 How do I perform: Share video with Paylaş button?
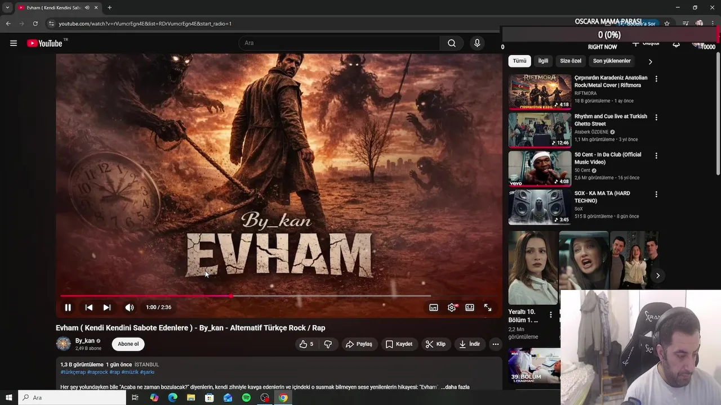pos(359,344)
